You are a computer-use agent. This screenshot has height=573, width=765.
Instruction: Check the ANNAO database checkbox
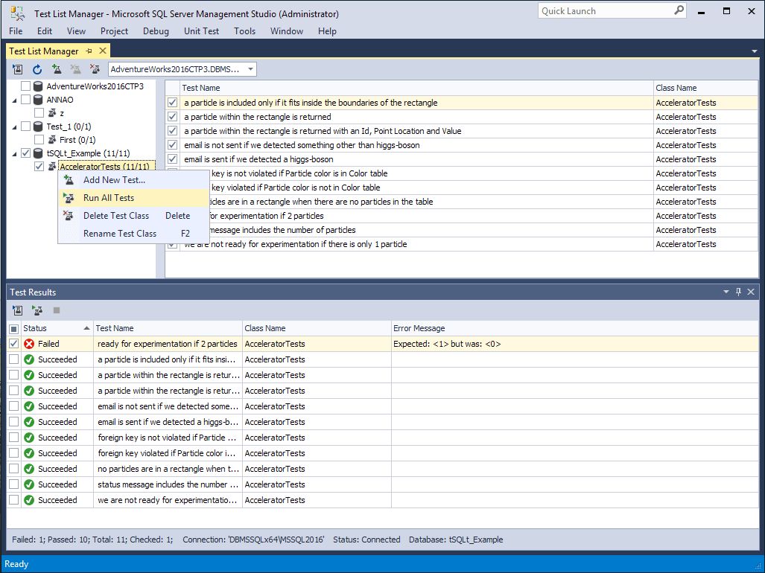(x=25, y=100)
